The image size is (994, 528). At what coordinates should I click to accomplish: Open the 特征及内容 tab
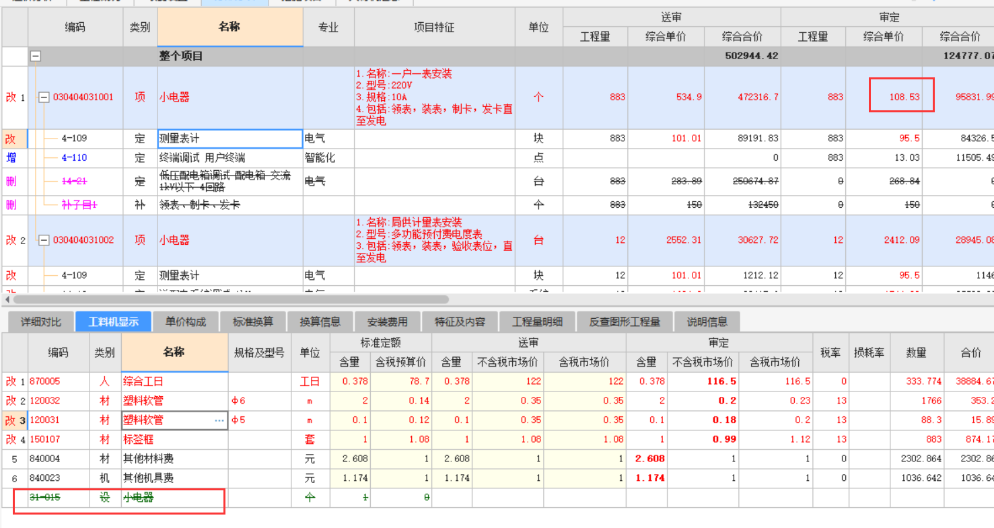(x=460, y=322)
